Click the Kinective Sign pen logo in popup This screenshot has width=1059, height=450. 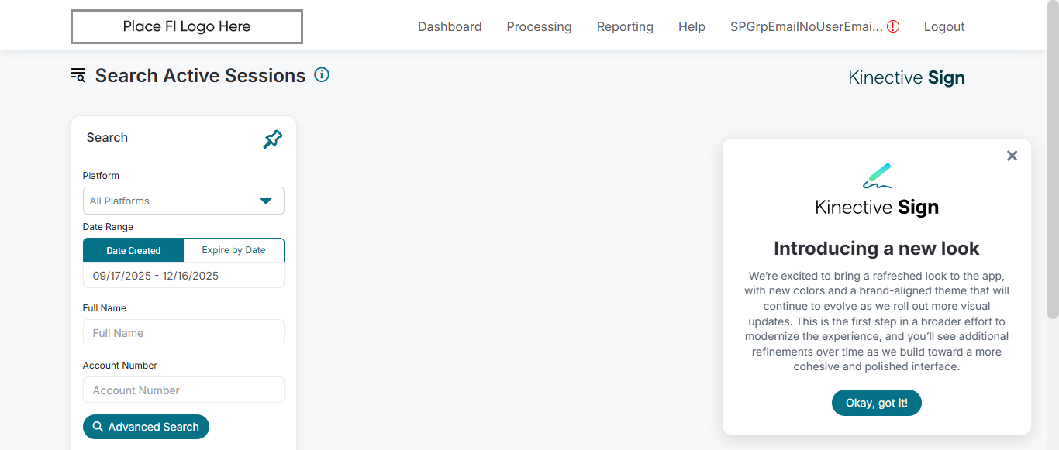point(877,176)
